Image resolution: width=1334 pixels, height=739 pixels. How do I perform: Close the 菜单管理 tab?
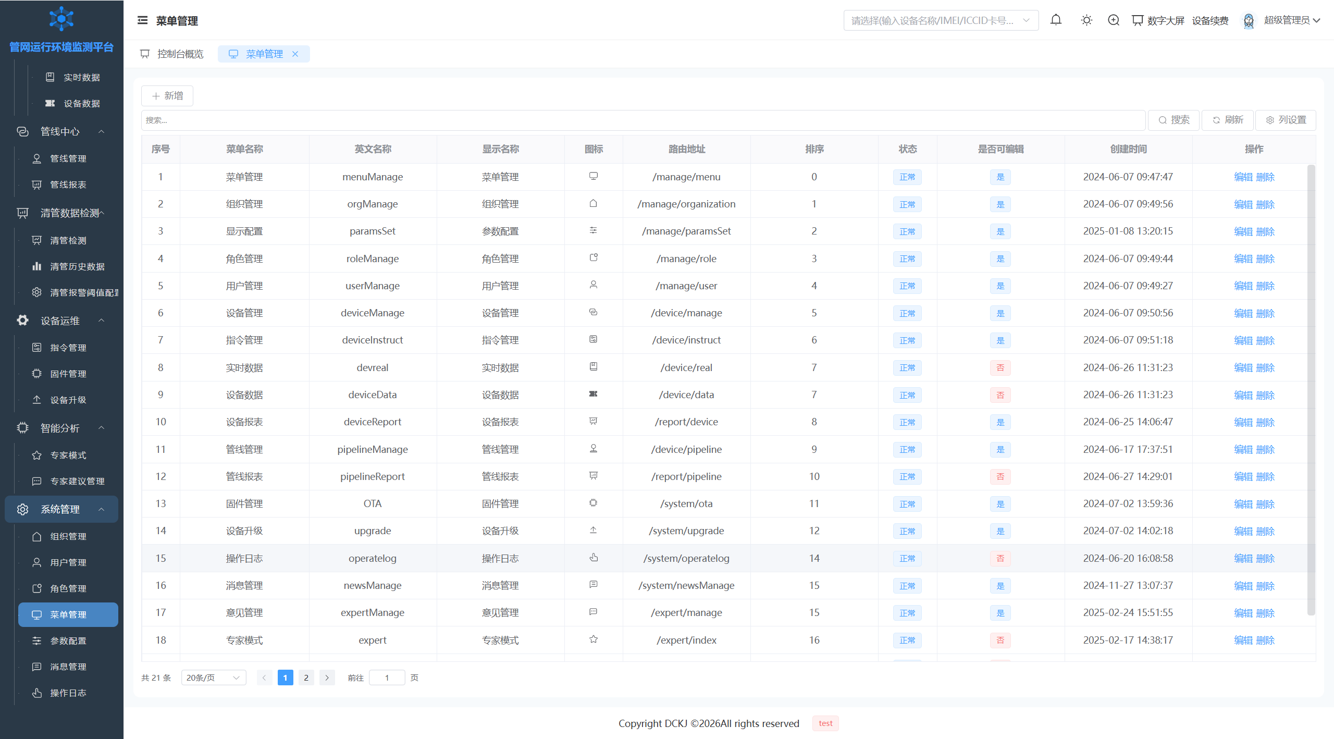tap(295, 54)
